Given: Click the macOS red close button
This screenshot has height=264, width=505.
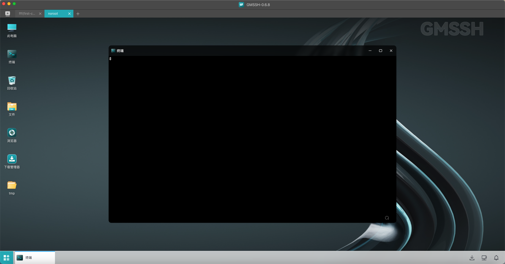Looking at the screenshot, I should tap(4, 4).
